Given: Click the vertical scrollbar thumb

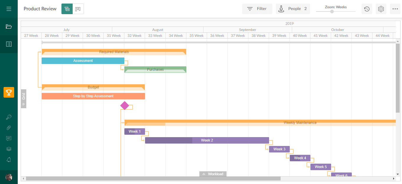Looking at the screenshot, I should (x=398, y=78).
